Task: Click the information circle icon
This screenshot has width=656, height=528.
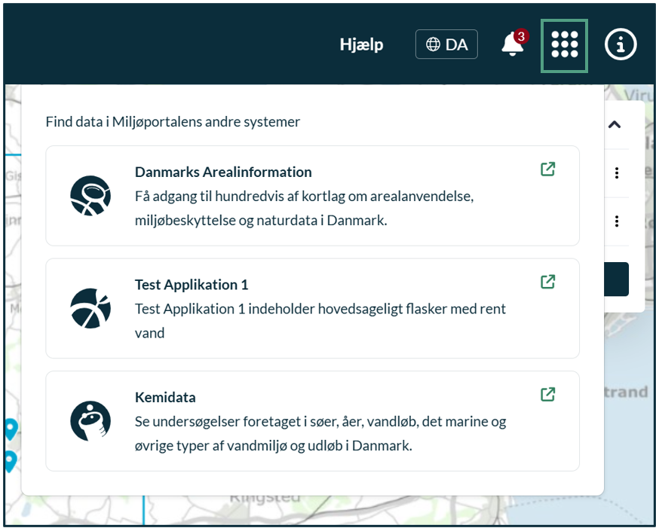Action: click(x=621, y=44)
